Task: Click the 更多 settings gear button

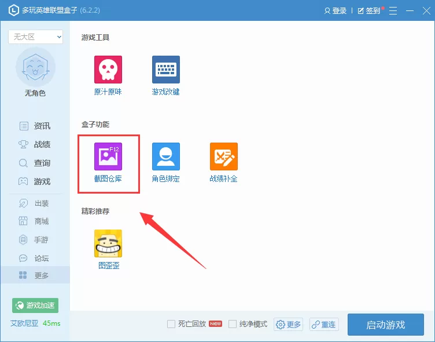Action: click(x=288, y=324)
